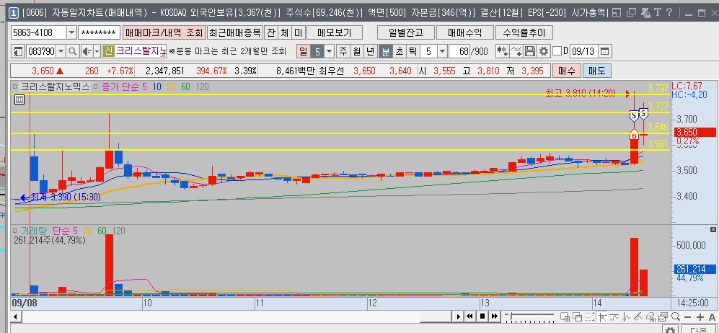Expand the stock code 083790 dropdown
The width and height of the screenshot is (719, 333).
point(61,51)
